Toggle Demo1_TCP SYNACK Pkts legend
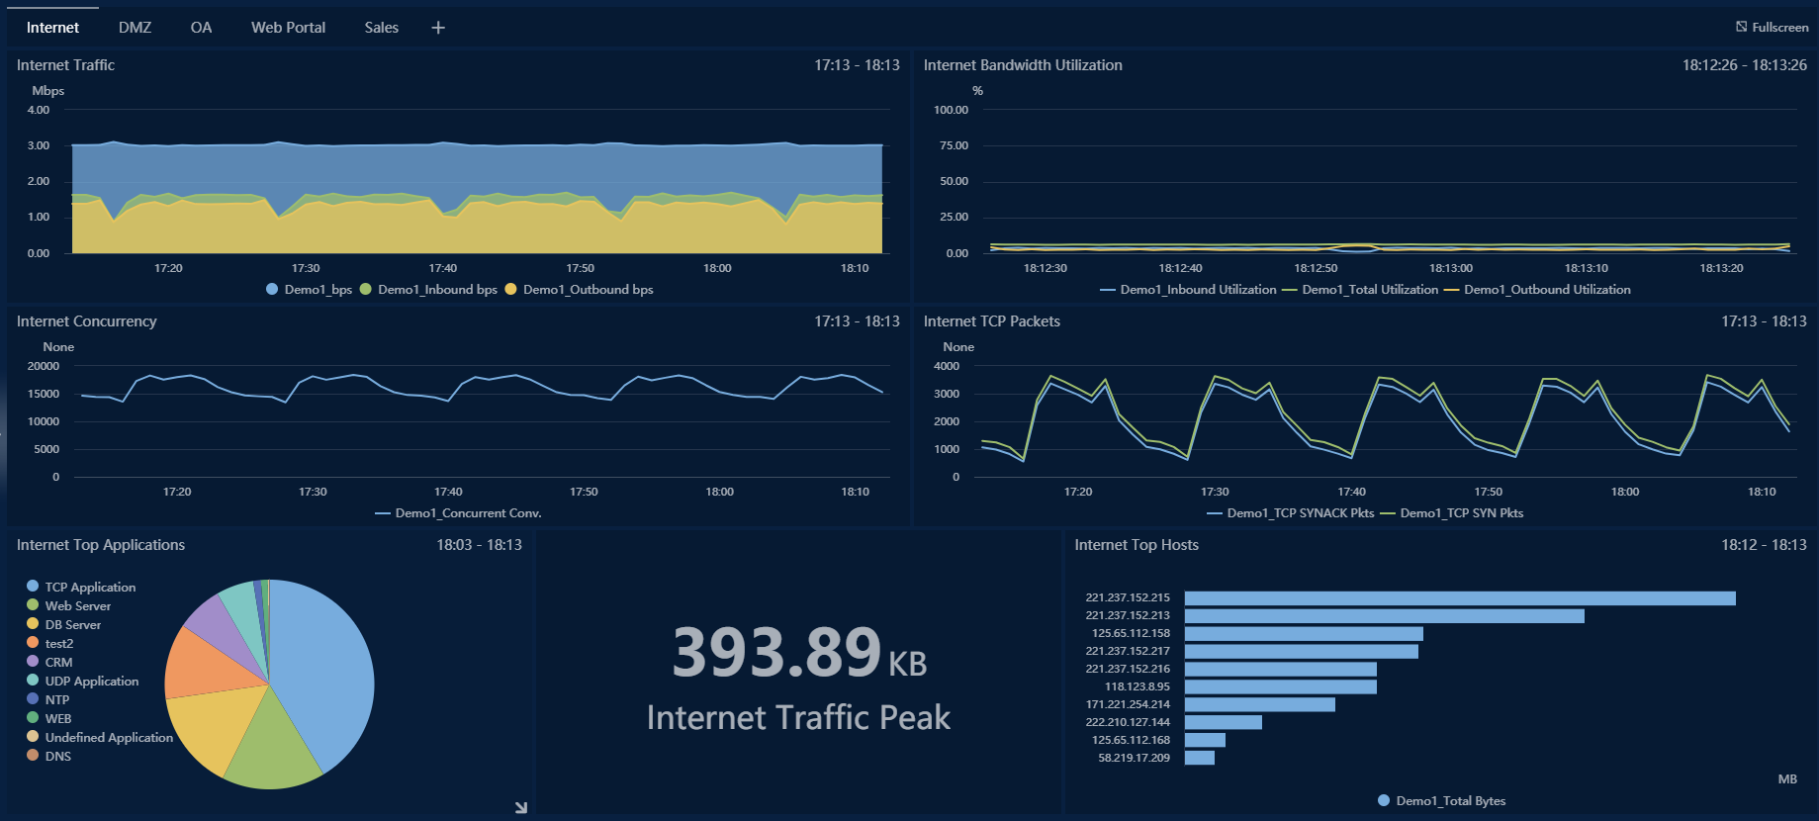 point(1290,512)
